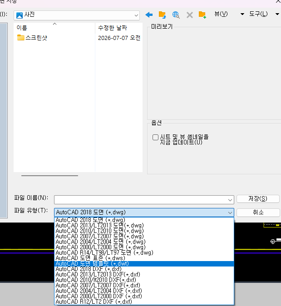The height and width of the screenshot is (306, 281).
Task: Go up one folder level icon
Action: coord(162,15)
